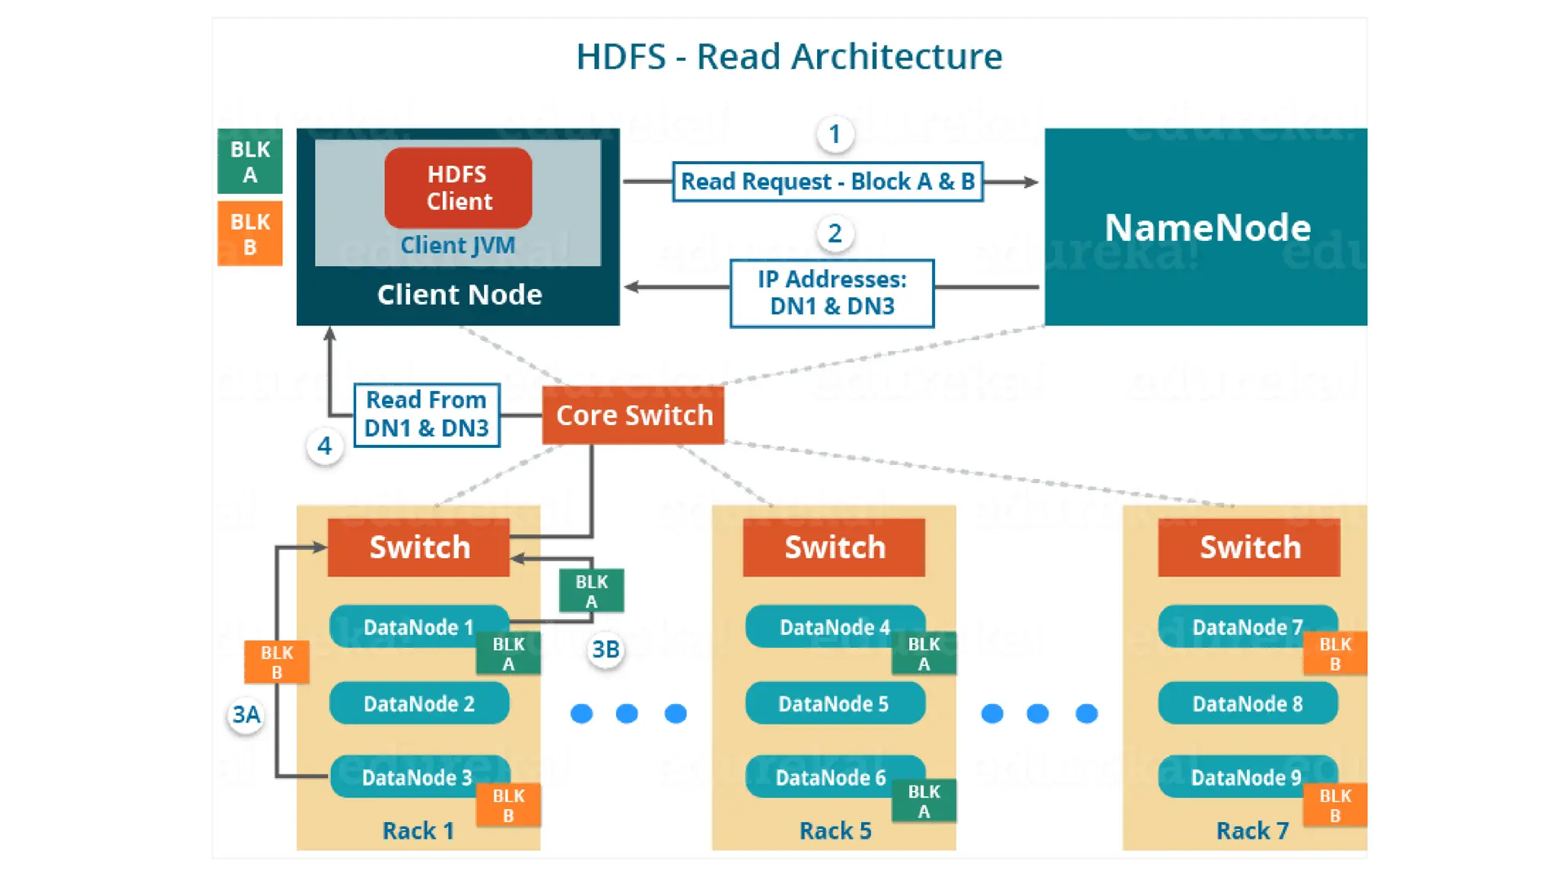
Task: Click the green BLK A swatch beside Client Node
Action: point(250,161)
